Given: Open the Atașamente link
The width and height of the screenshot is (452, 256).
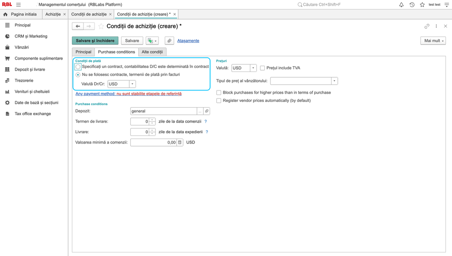Looking at the screenshot, I should click(188, 41).
